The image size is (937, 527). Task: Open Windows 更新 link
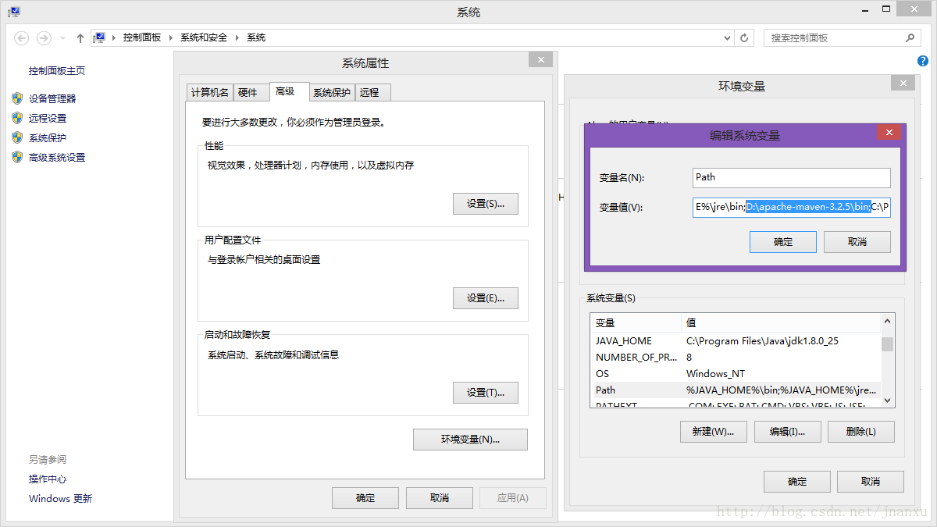(x=60, y=499)
